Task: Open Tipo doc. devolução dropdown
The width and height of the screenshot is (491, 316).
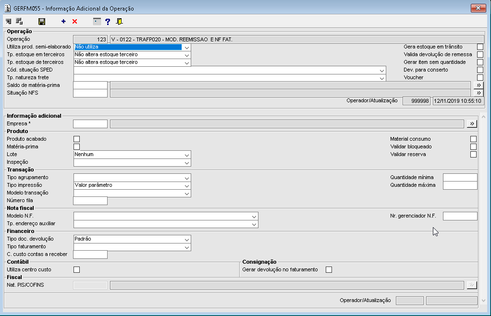Action: point(186,239)
